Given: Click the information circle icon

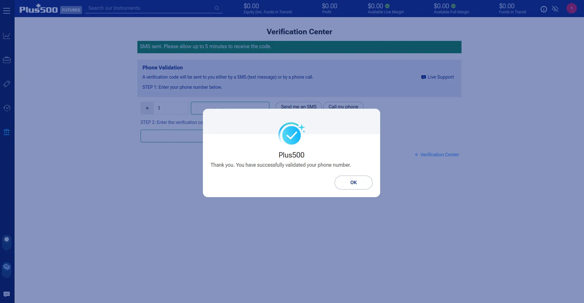Looking at the screenshot, I should point(544,9).
